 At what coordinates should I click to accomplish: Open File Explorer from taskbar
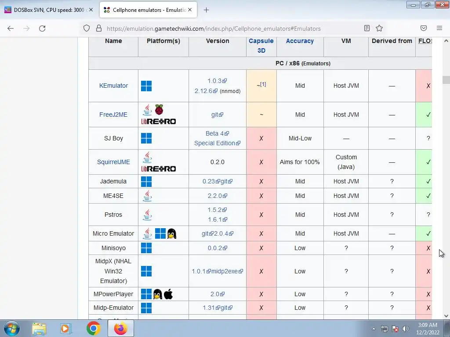(x=39, y=328)
